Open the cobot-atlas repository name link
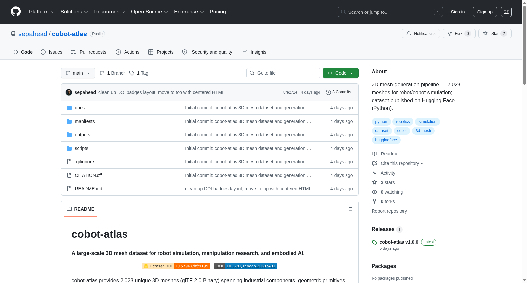The image size is (527, 283). coord(69,34)
